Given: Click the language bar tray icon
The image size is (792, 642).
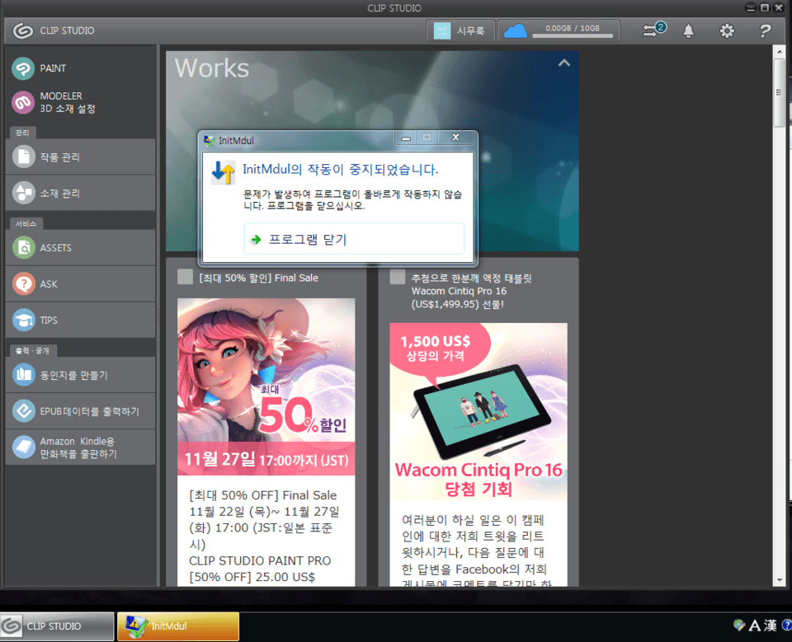Looking at the screenshot, I should coord(739,626).
